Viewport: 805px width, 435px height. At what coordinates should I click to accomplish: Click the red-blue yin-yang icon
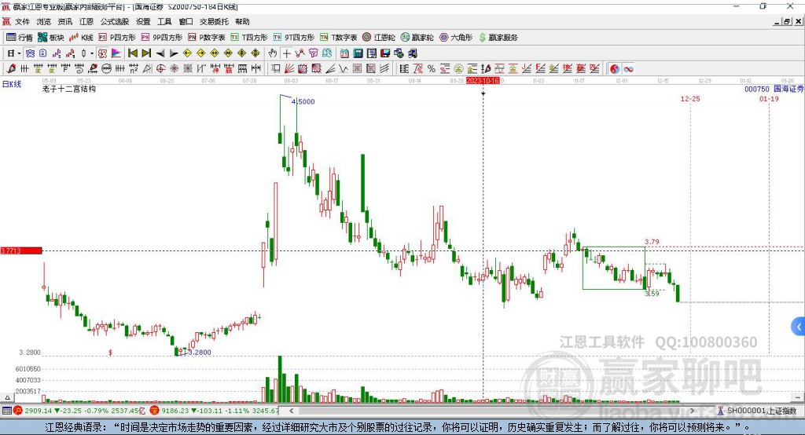pos(615,69)
